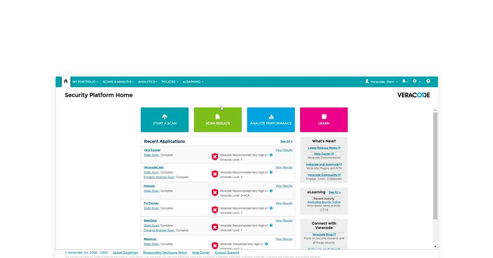Image resolution: width=493 pixels, height=258 pixels.
Task: Click the red policy score icon for VeraTracker
Action: click(x=215, y=157)
